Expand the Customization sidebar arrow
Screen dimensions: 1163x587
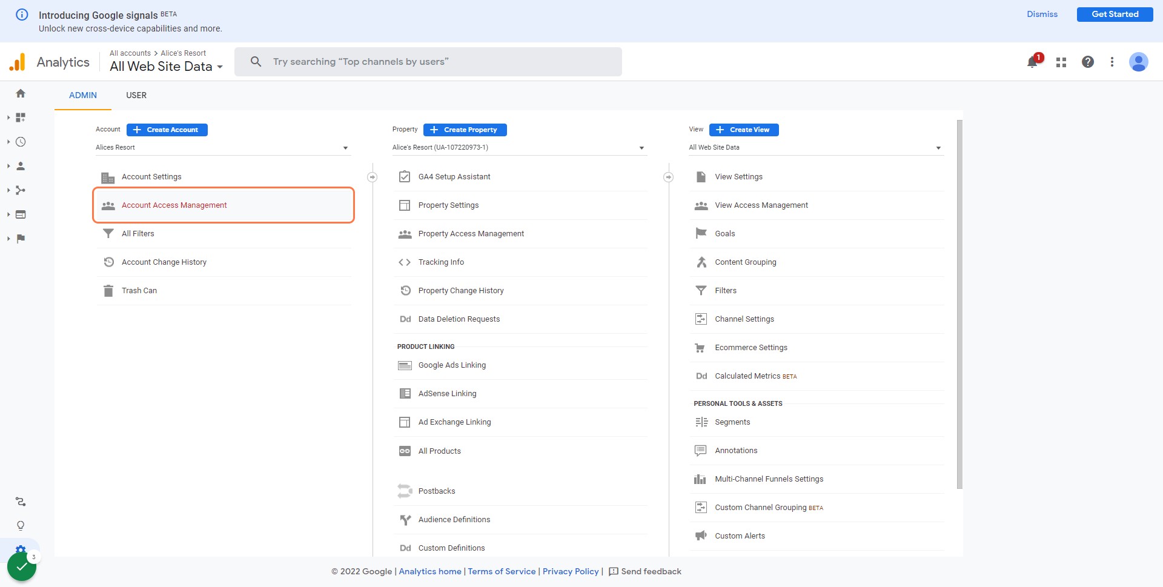click(x=8, y=118)
